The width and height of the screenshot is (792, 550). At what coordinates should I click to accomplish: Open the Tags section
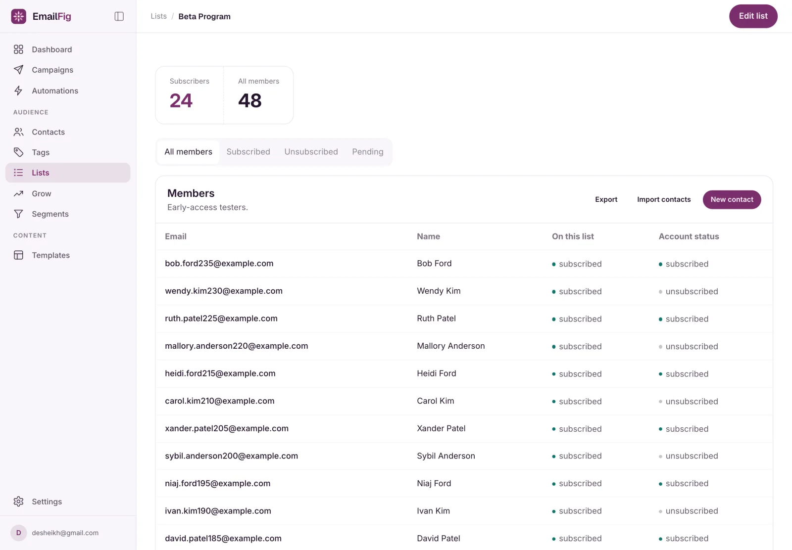tap(68, 152)
